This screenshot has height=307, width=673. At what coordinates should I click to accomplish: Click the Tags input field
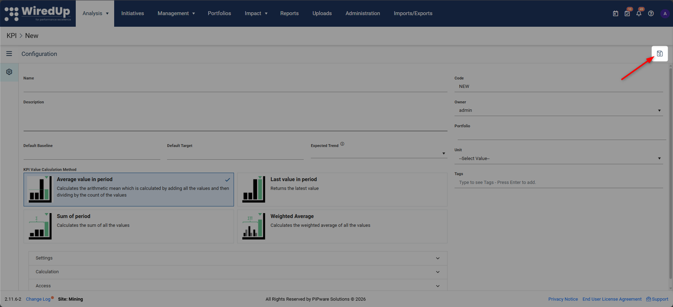click(x=559, y=183)
